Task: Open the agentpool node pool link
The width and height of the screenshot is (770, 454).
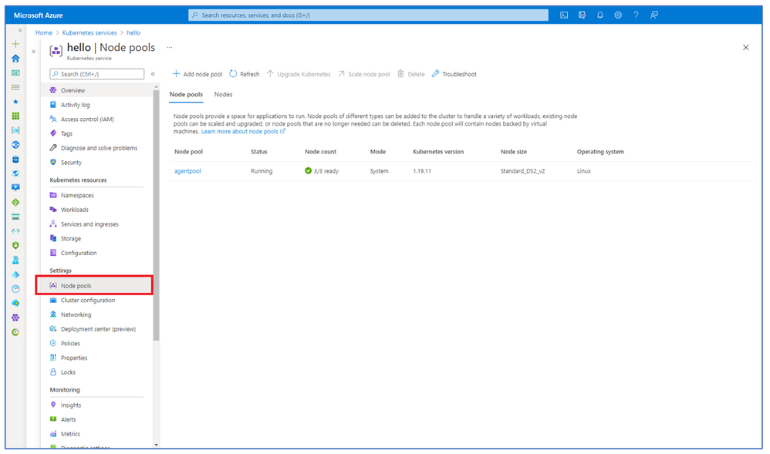Action: coord(187,171)
